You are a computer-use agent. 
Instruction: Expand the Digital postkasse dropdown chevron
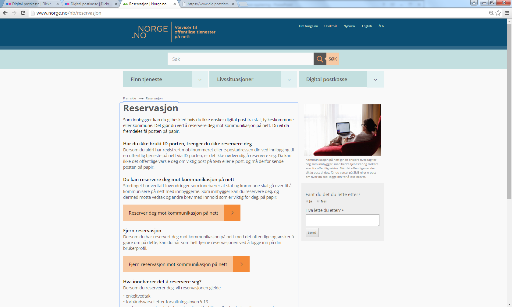[375, 79]
